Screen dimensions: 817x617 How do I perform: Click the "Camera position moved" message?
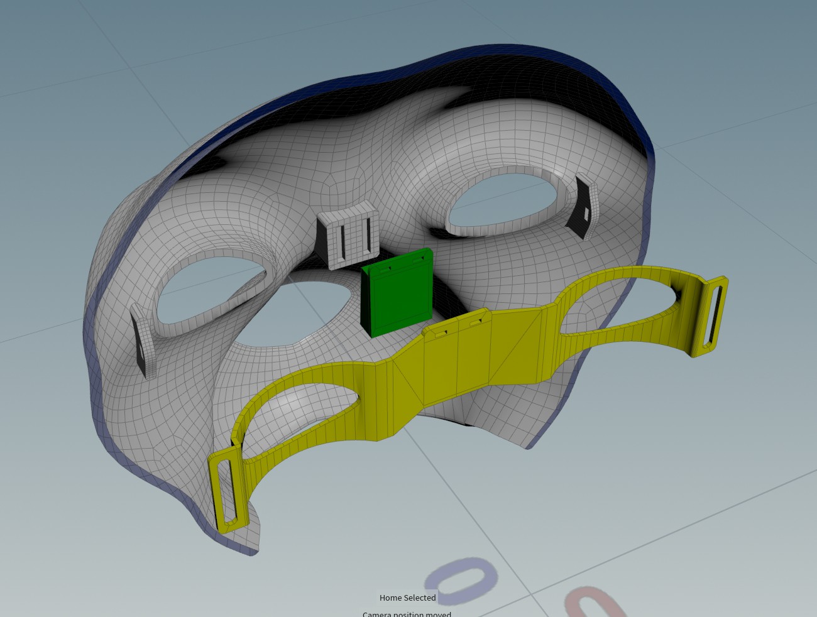pos(407,614)
